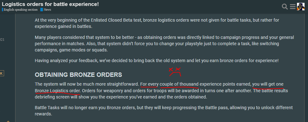Viewport: 308px width, 122px height.
Task: Click the partial 021 post date
Action: pyautogui.click(x=2, y=40)
